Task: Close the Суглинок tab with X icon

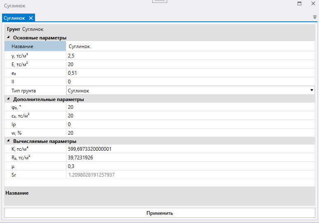Action: pos(31,18)
